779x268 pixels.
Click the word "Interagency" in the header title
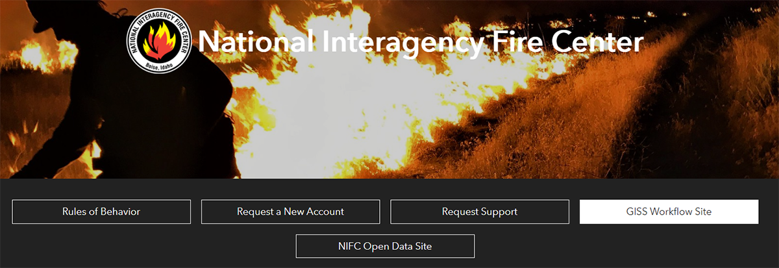pos(394,43)
